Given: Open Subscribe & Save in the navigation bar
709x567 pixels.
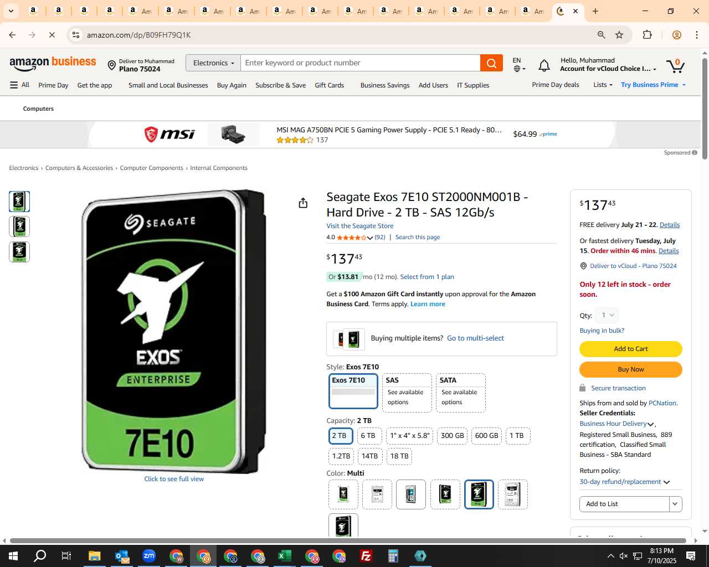Looking at the screenshot, I should (280, 85).
